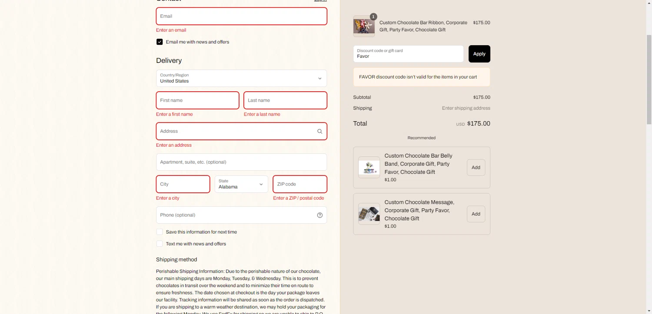Click the Belly Band product thumbnail
Screen dimensions: 652x314
coord(369,167)
